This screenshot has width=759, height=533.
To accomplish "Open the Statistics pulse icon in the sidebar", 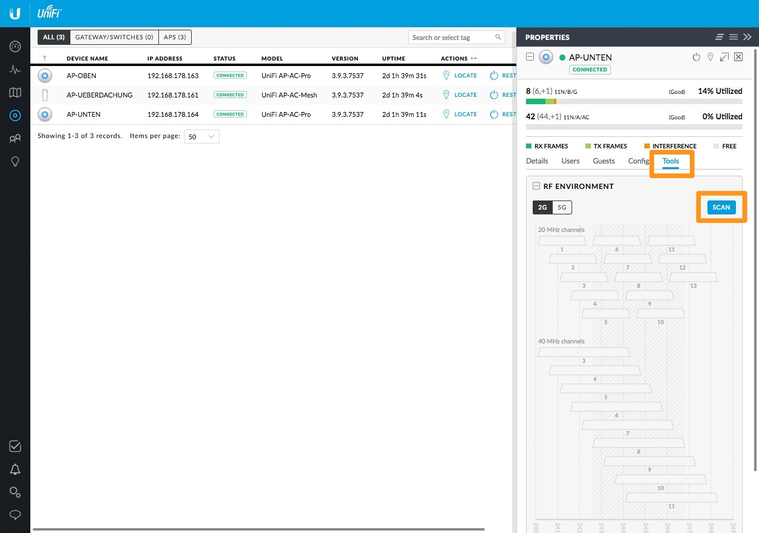I will 15,70.
